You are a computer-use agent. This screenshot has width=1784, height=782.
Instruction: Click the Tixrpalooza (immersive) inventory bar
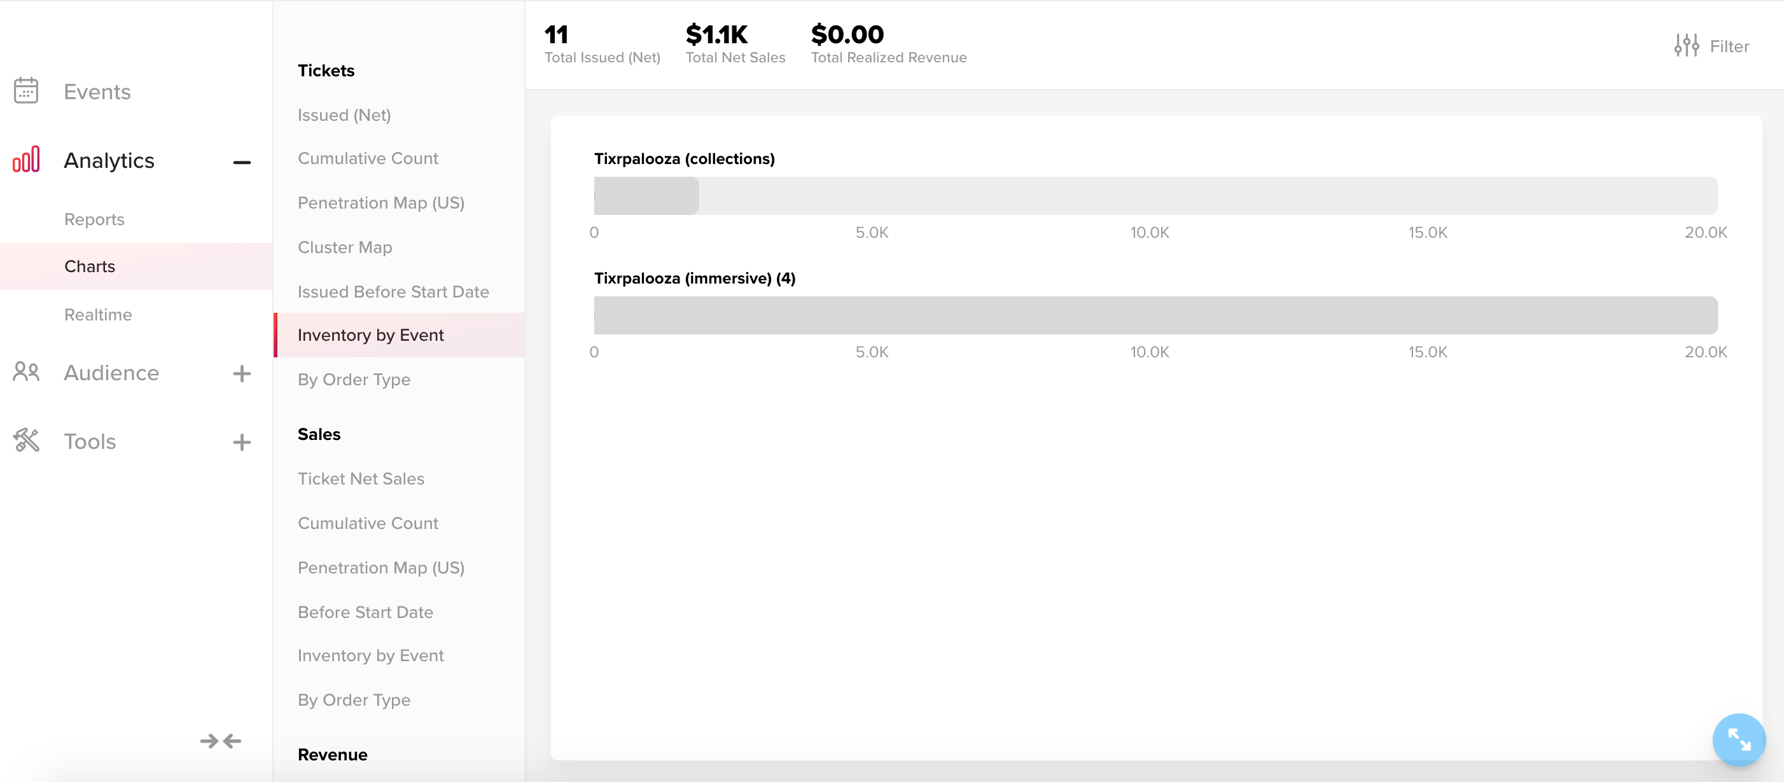coord(1155,315)
